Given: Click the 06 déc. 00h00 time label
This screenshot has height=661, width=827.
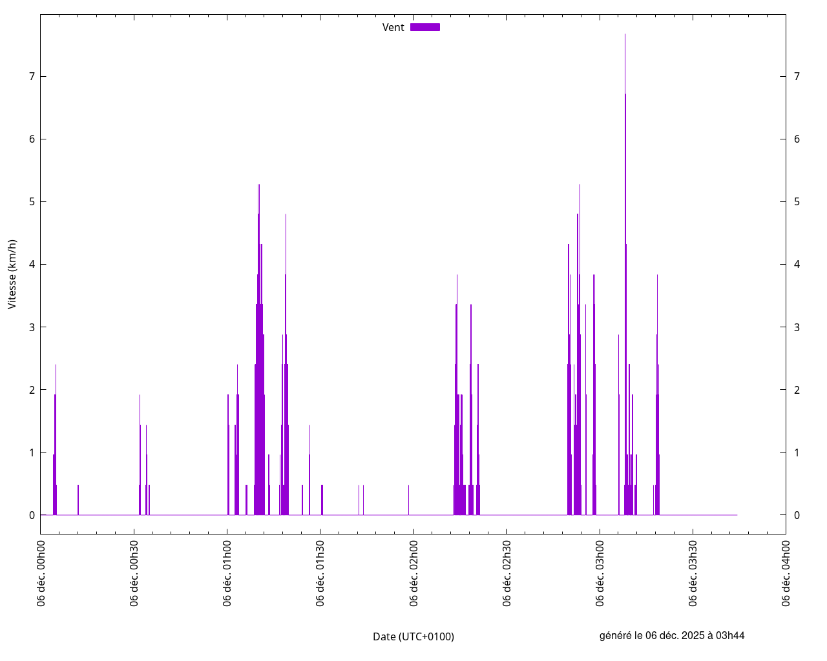Looking at the screenshot, I should 41,573.
